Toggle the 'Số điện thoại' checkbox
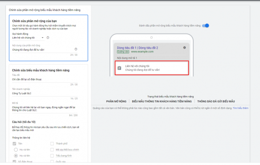 click(15, 161)
